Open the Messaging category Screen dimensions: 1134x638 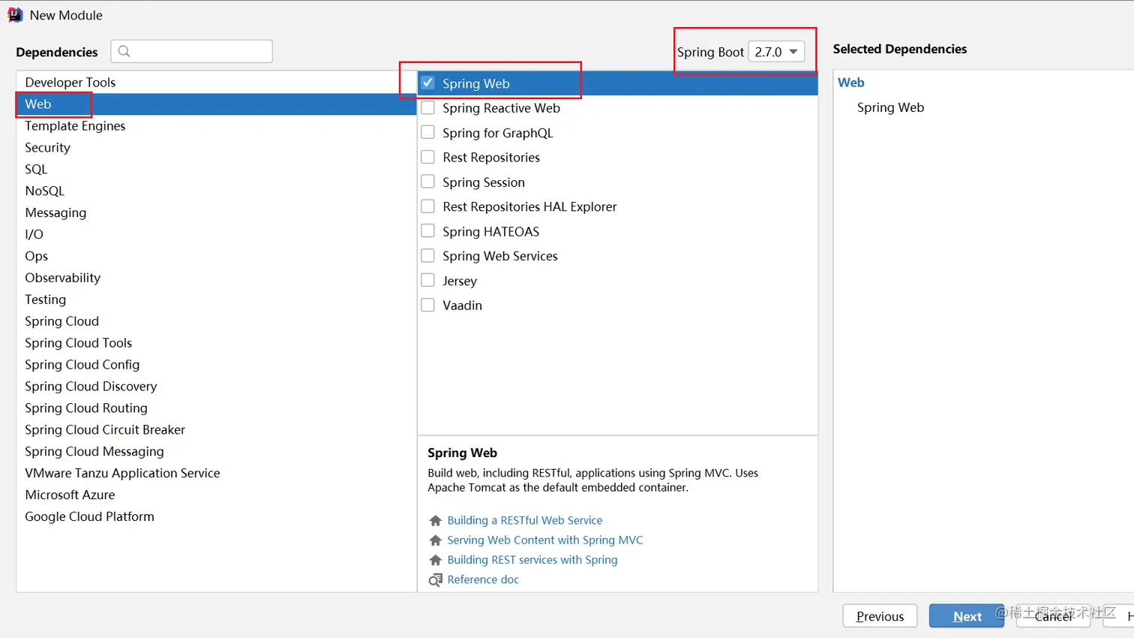pyautogui.click(x=216, y=213)
